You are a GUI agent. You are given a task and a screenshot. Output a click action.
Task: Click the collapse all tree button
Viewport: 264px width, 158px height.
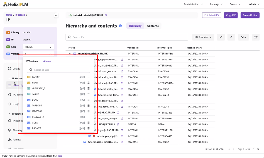[x=232, y=37]
